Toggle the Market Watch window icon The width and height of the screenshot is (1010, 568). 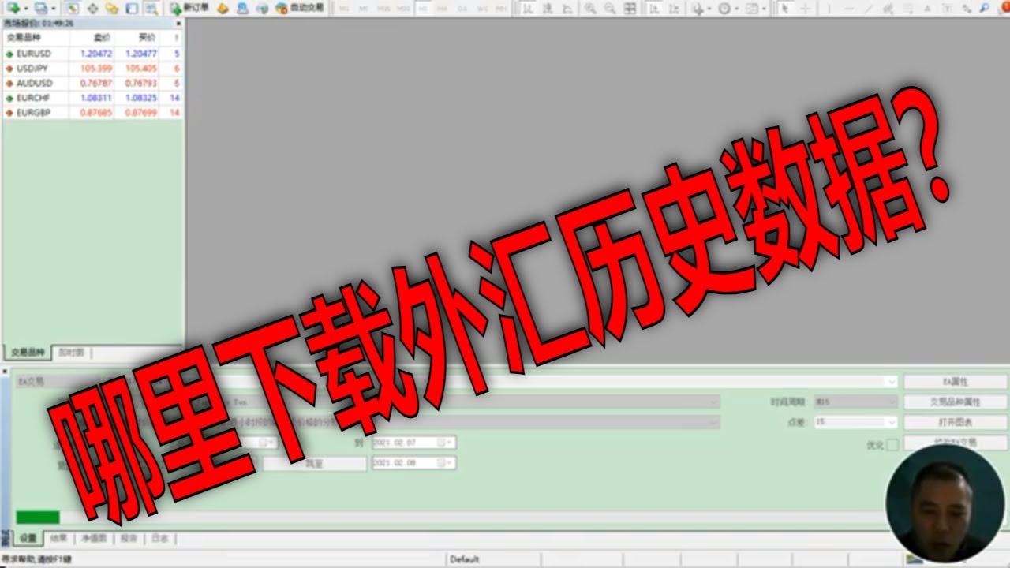click(x=72, y=8)
